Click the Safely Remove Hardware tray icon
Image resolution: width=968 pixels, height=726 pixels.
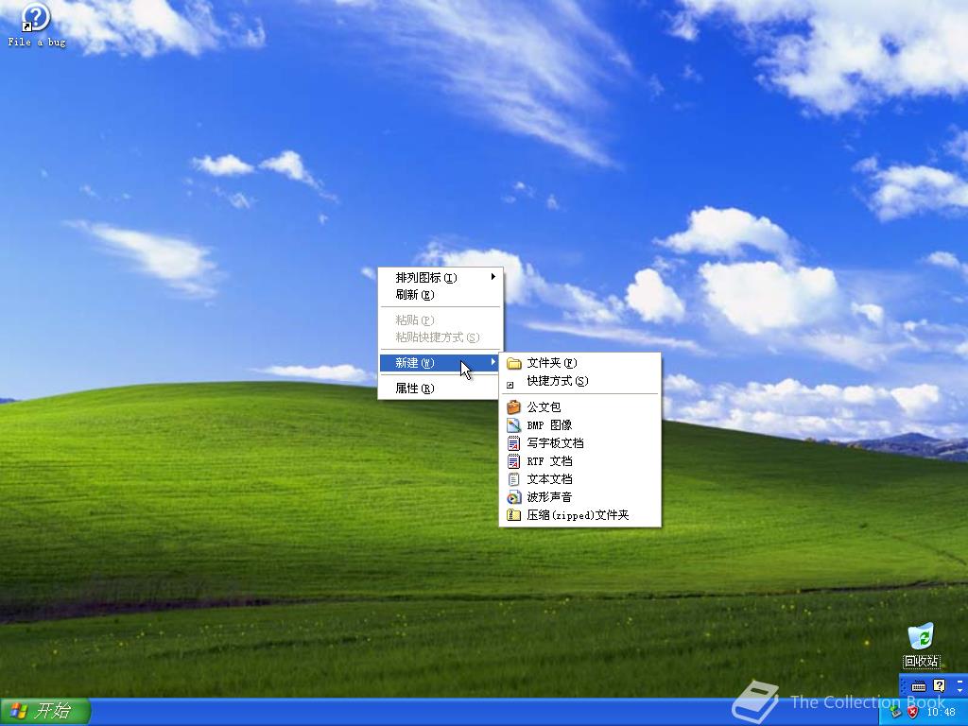(x=896, y=713)
